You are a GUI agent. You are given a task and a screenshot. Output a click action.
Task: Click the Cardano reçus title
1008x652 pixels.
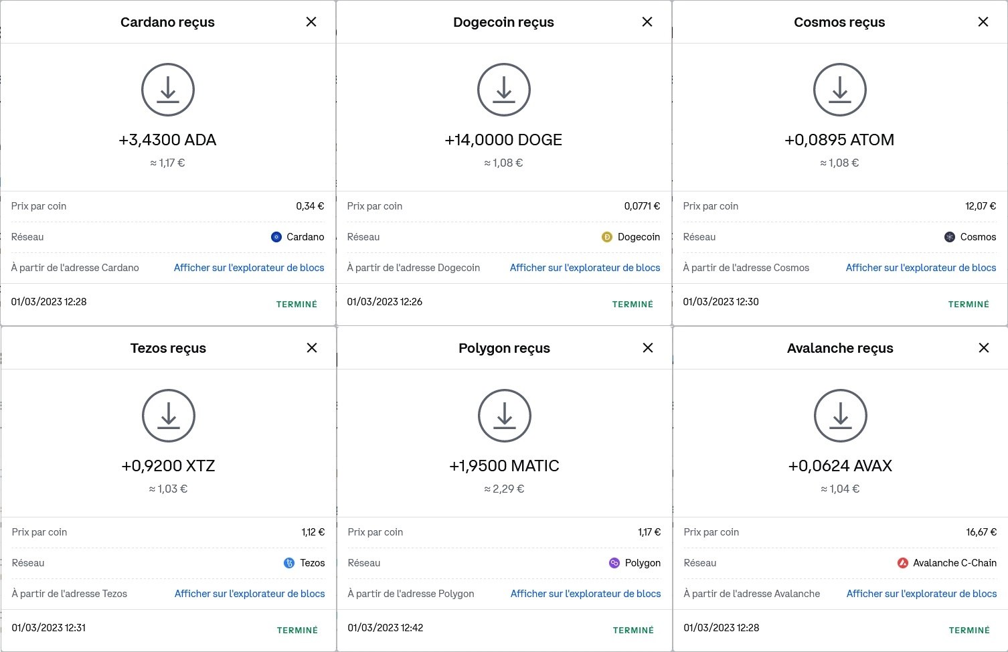[x=167, y=22]
